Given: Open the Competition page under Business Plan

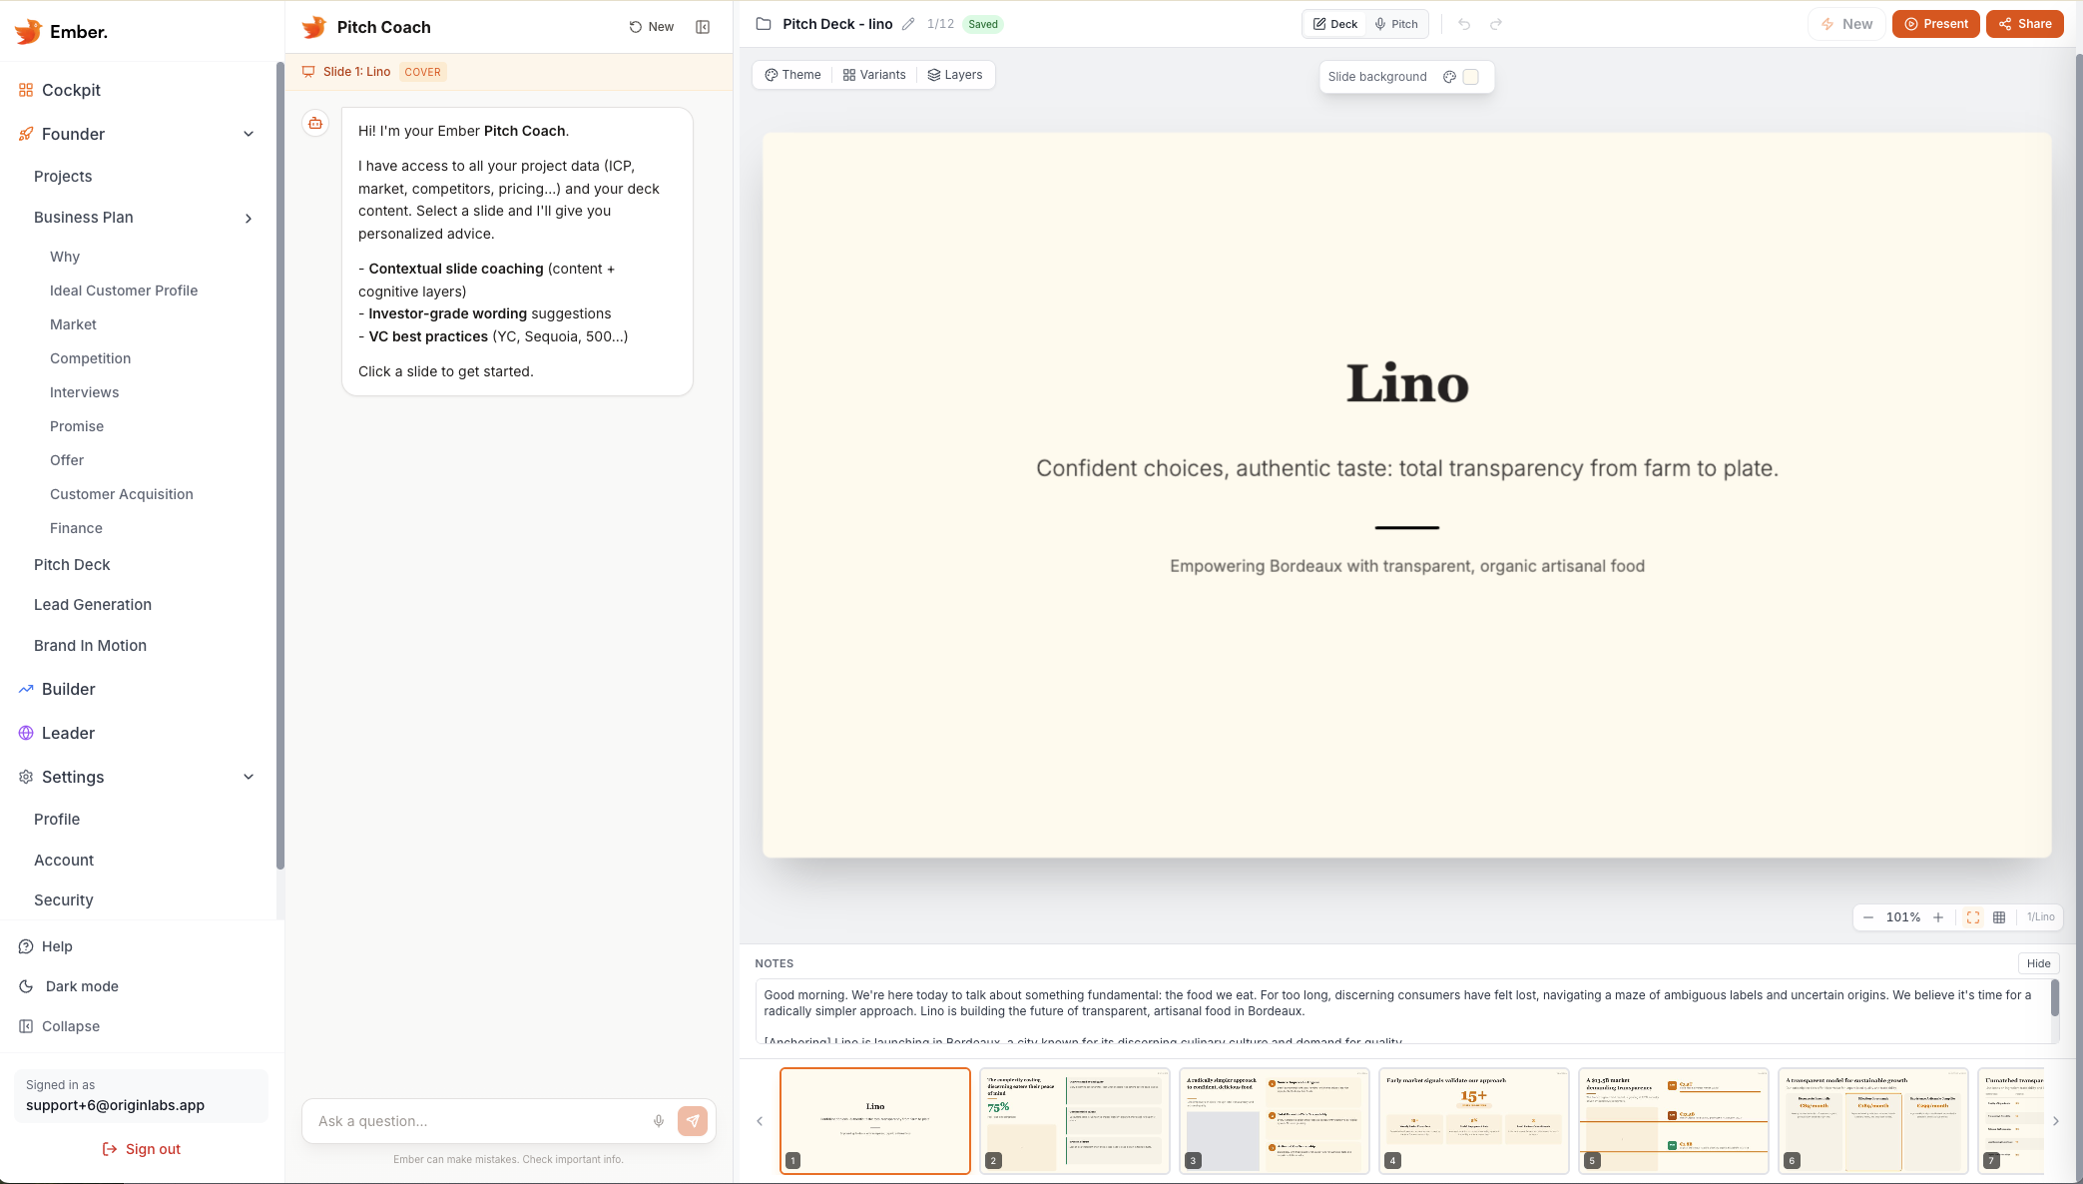Looking at the screenshot, I should pos(90,358).
